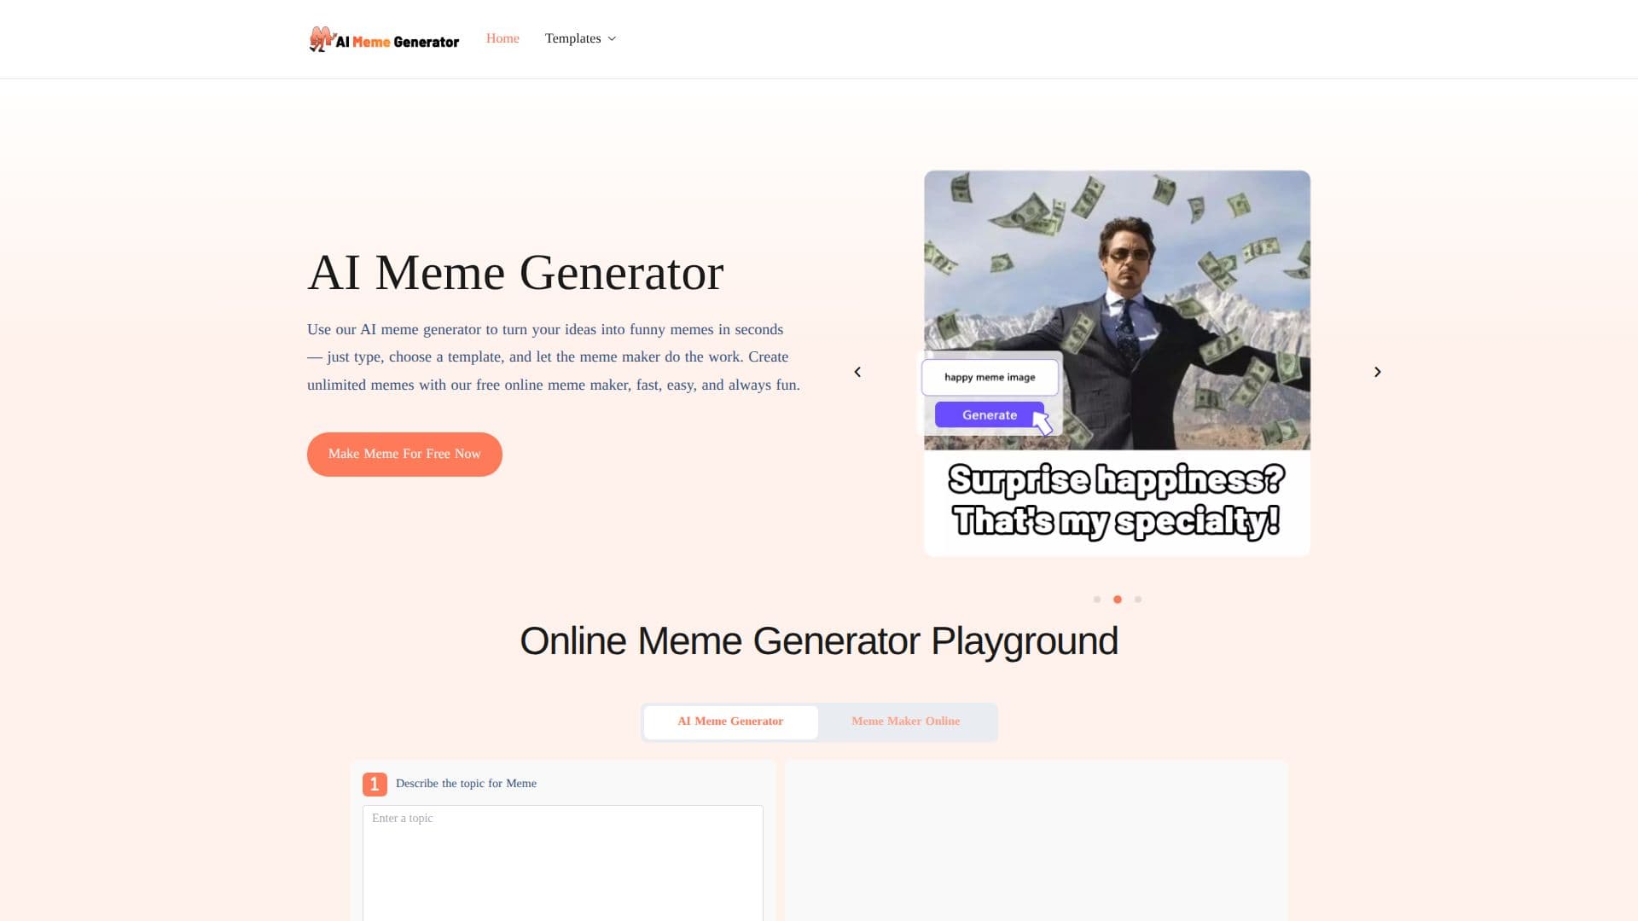Image resolution: width=1638 pixels, height=921 pixels.
Task: Click the Surprise happiness meme caption
Action: [x=1117, y=501]
